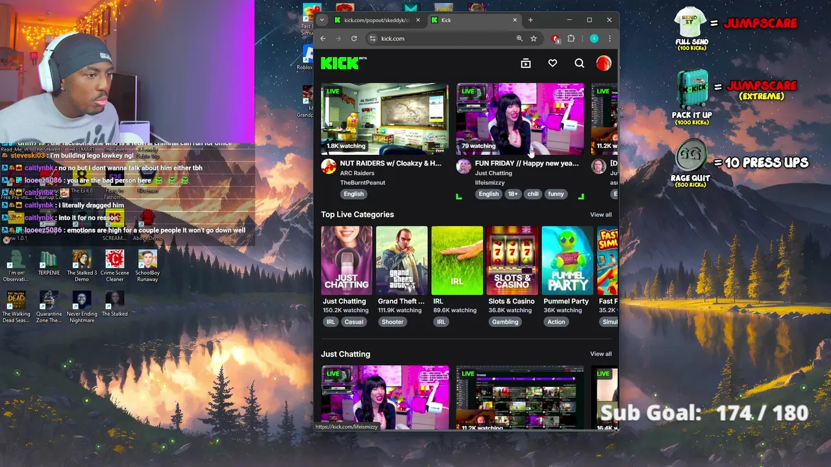
Task: Click the zoom magnifier in the address bar
Action: [x=519, y=38]
